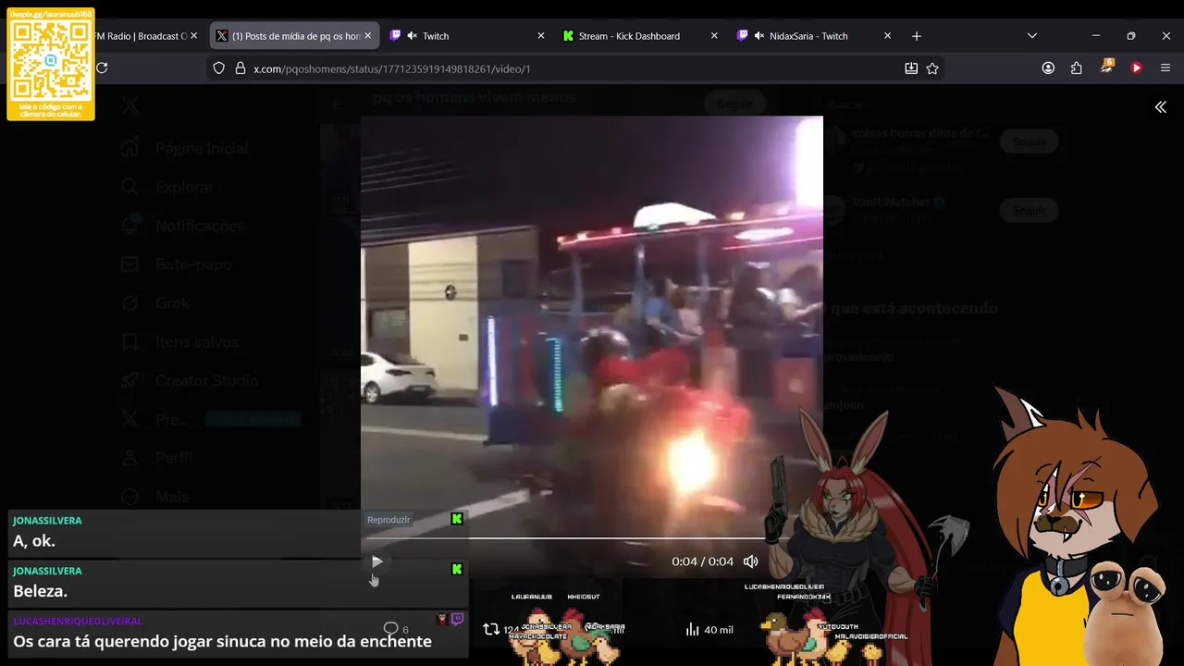The width and height of the screenshot is (1184, 666).
Task: Click the URL address bar
Action: [573, 68]
